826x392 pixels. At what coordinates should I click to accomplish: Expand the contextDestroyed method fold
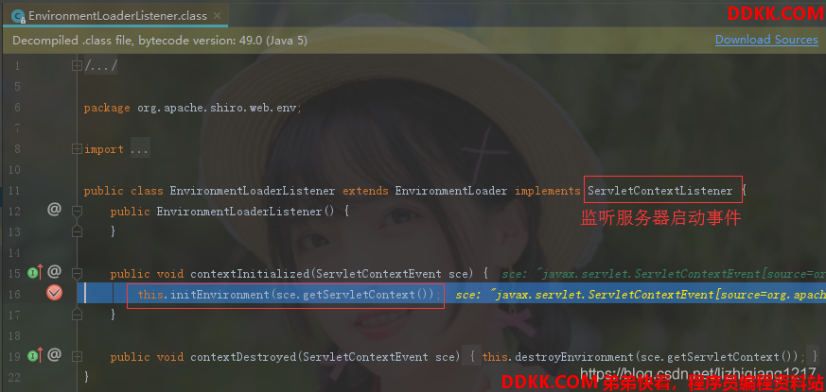tap(78, 357)
